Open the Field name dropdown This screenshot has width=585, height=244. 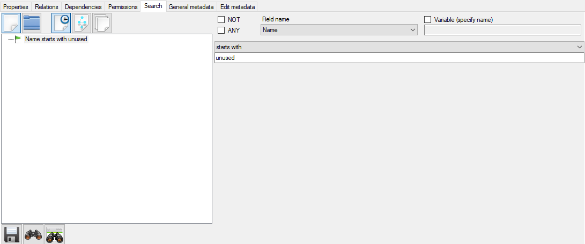pos(338,30)
